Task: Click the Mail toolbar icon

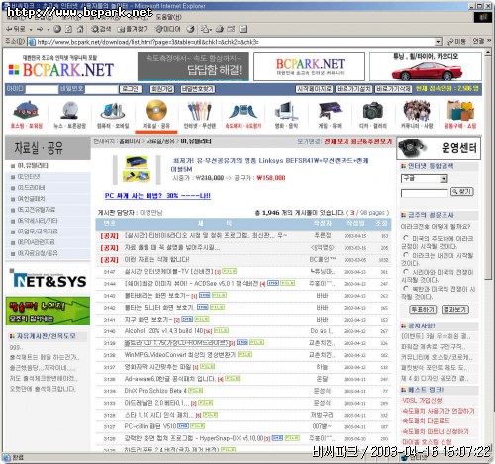Action: (x=206, y=29)
